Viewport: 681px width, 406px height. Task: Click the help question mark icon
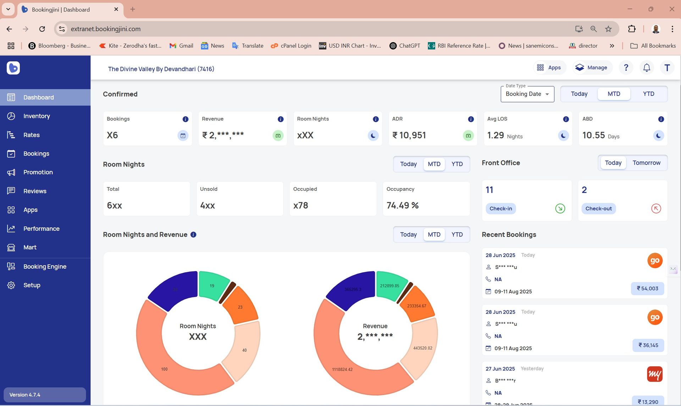(x=626, y=68)
